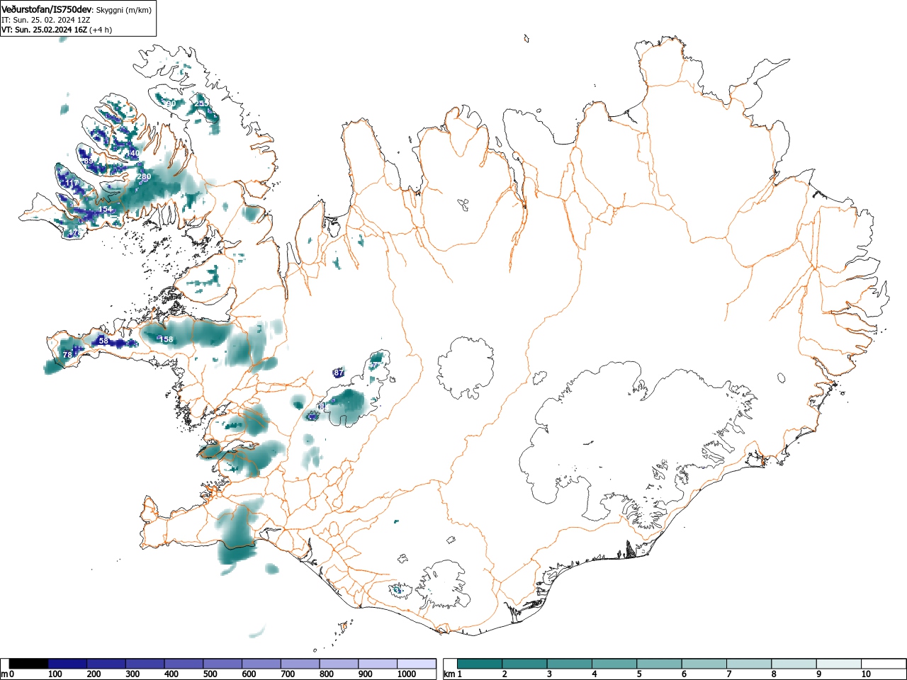The width and height of the screenshot is (907, 680).
Task: Click the '10' tick on km legend
Action: tap(866, 674)
